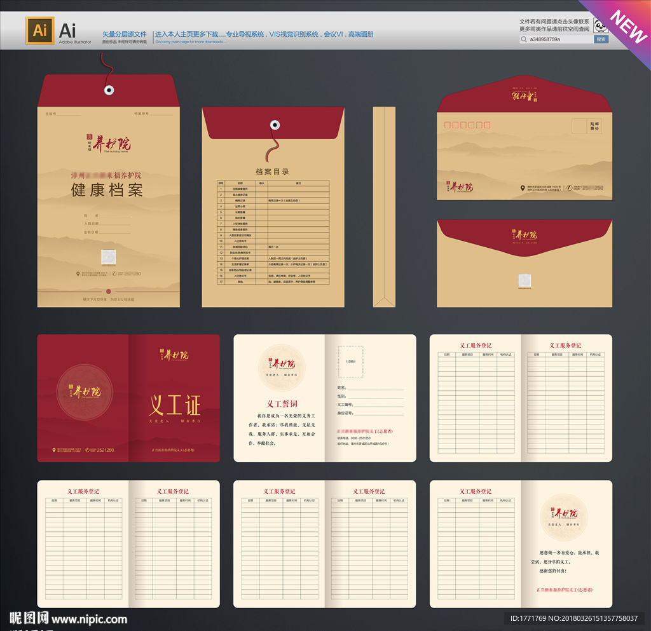
Task: Click the gold 义工证 title
Action: coord(175,405)
